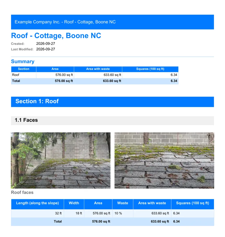Click the 'Last Modified:' label
The image size is (225, 237).
[x=22, y=49]
